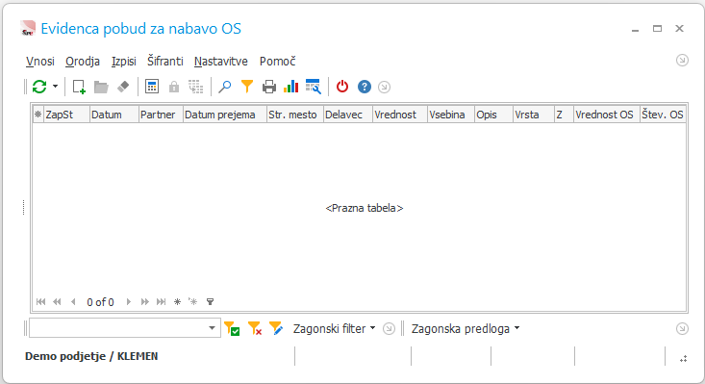
Task: Open help with blue question mark
Action: click(x=365, y=87)
